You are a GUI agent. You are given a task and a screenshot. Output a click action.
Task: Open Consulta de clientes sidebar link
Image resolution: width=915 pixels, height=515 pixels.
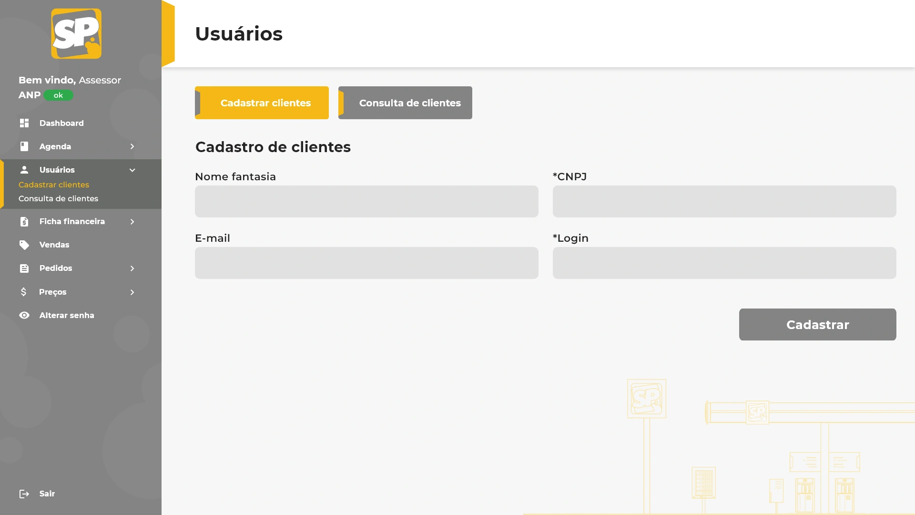coord(58,199)
